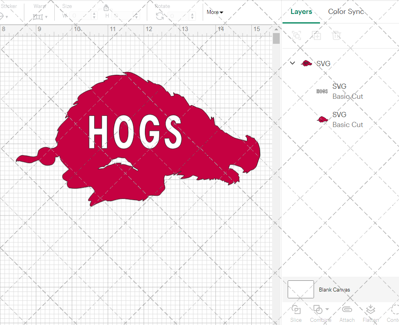Viewport: 399px width, 325px height.
Task: Click the Blank Canvas color swatch
Action: point(300,290)
